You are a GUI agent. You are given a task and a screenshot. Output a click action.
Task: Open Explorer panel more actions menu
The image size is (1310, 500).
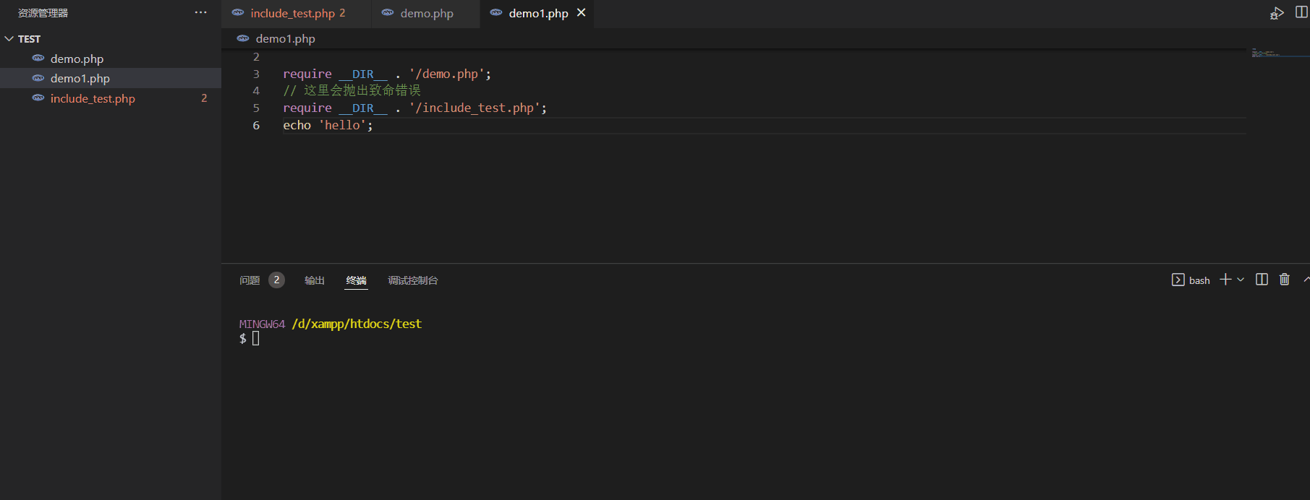click(200, 12)
